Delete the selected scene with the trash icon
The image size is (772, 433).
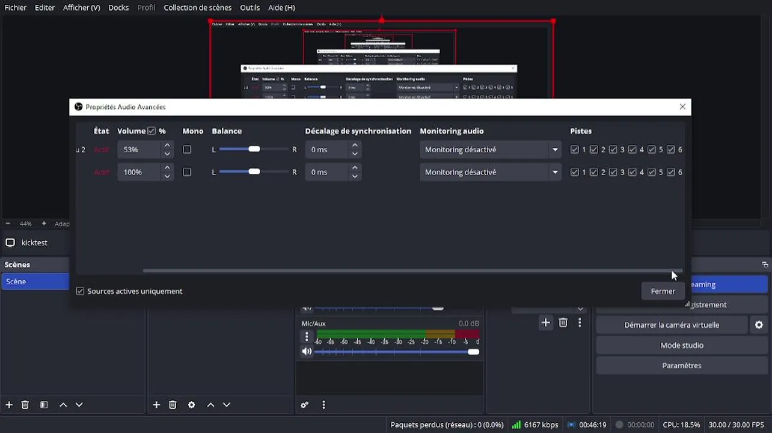click(25, 405)
